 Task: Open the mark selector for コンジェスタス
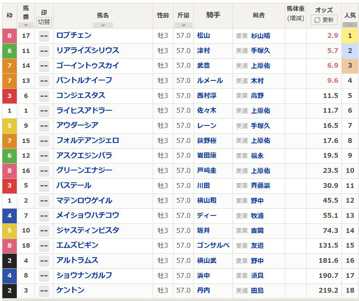point(44,96)
